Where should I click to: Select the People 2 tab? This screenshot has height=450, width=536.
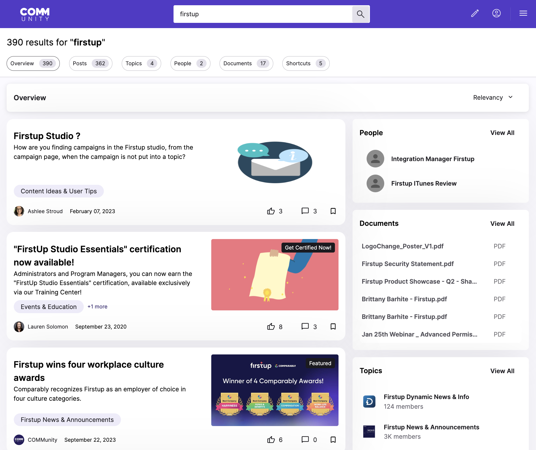click(x=190, y=63)
